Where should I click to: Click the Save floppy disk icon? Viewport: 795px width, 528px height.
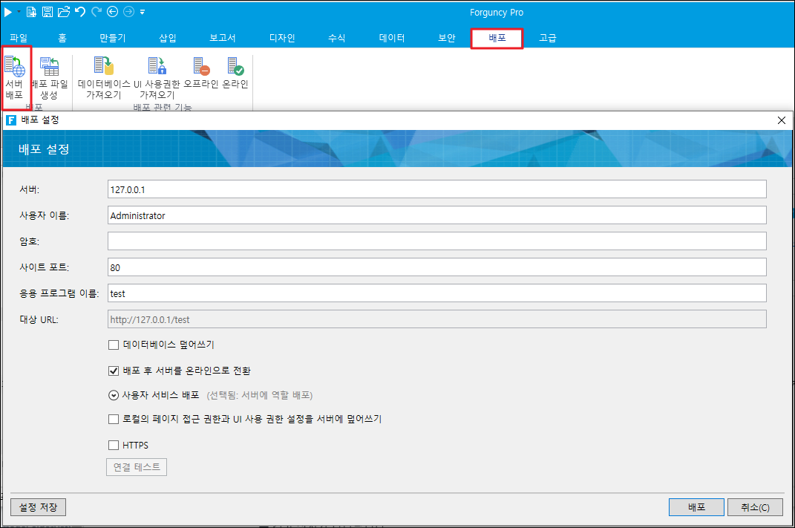(x=48, y=12)
